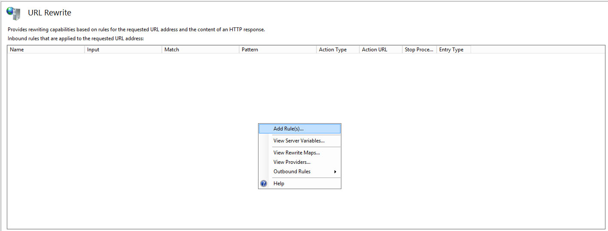Click the blank header area after Entry Type
The image size is (608, 231).
tap(538, 50)
